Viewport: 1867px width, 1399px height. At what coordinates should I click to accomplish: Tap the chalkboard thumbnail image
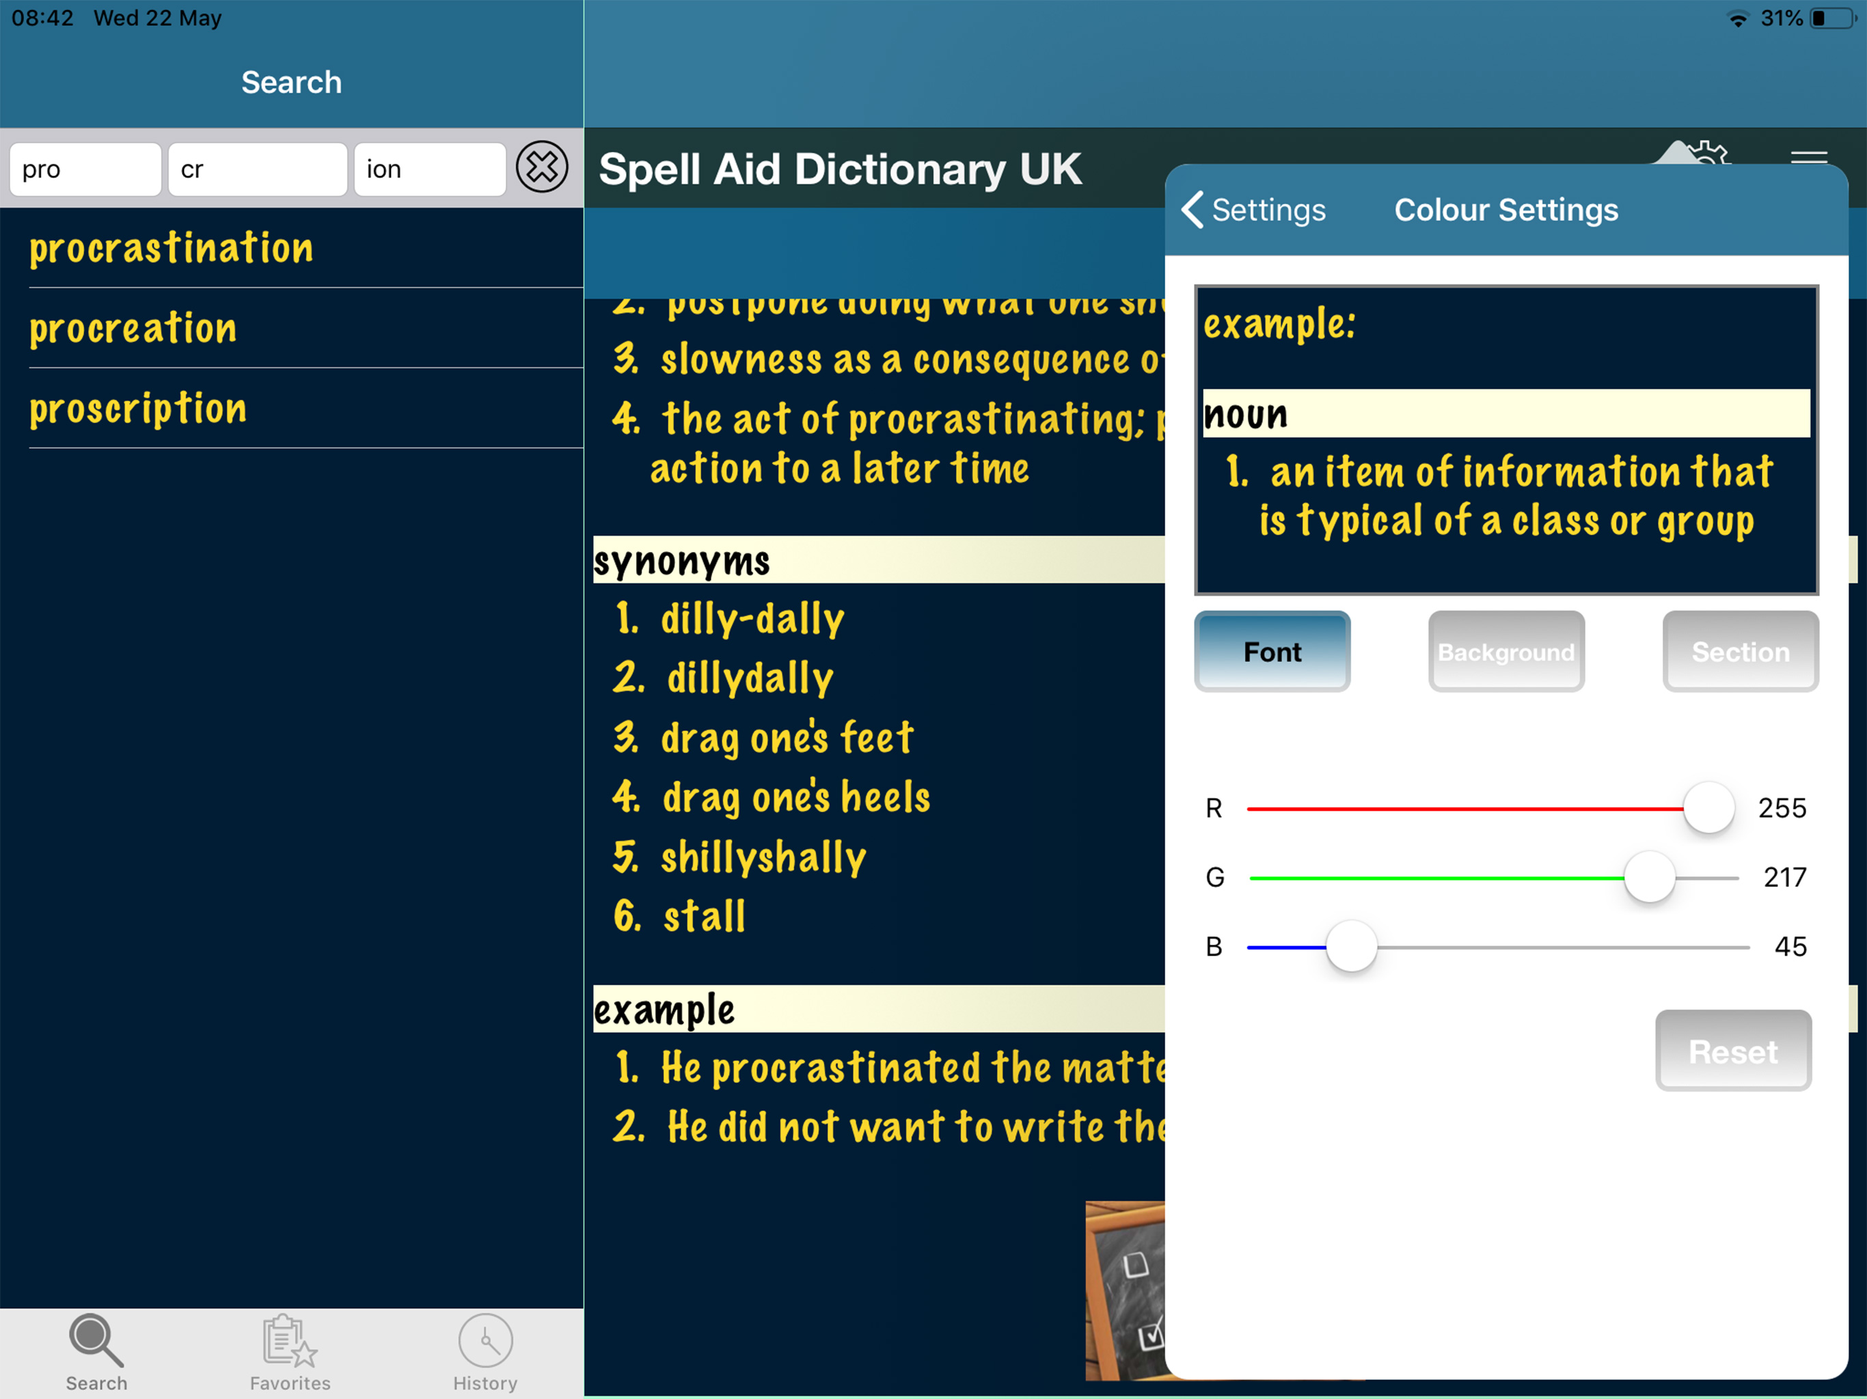point(1125,1290)
